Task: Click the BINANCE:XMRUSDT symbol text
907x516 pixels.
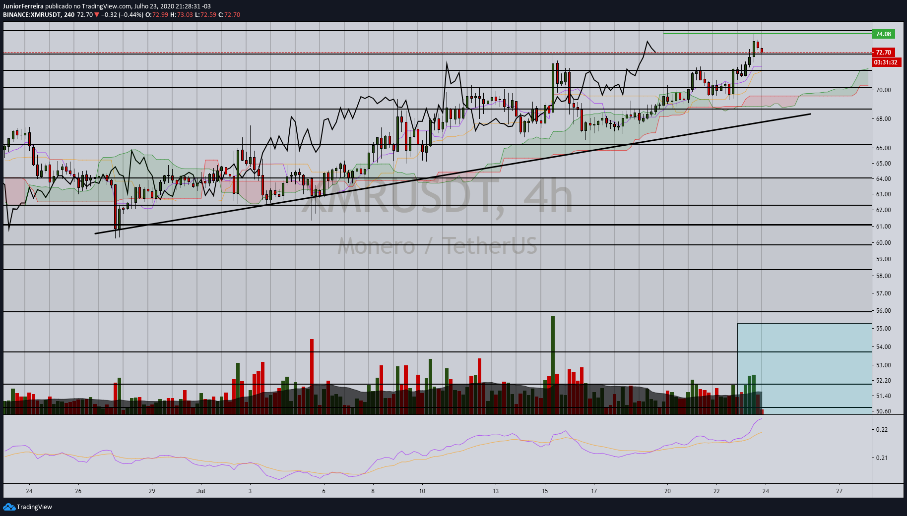Action: click(32, 14)
